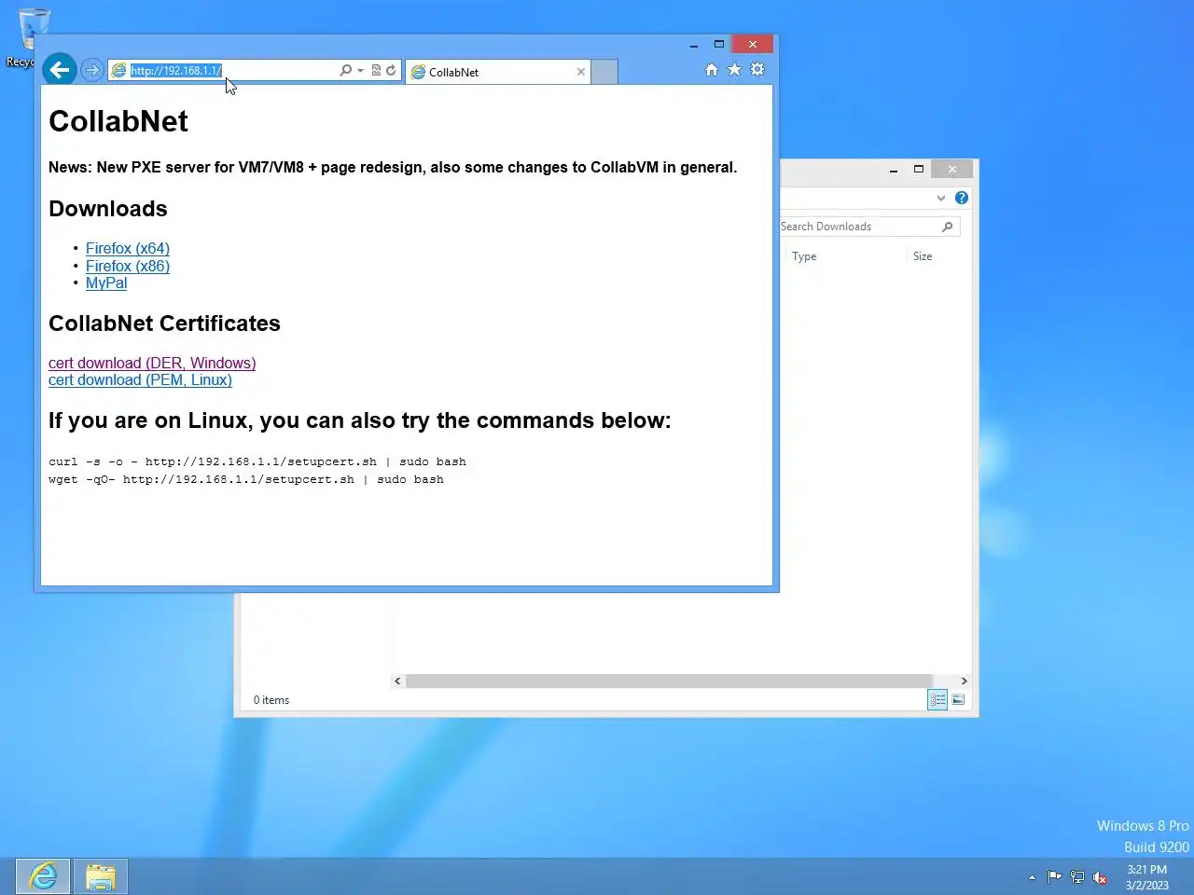Screen dimensions: 1194x895
Task: Close the Internet Explorer window
Action: [x=753, y=45]
